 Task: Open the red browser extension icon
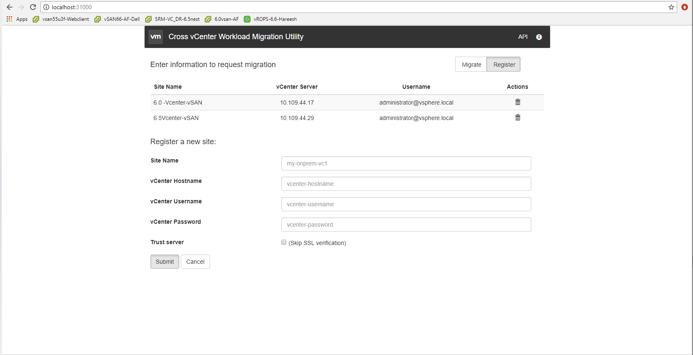point(684,7)
